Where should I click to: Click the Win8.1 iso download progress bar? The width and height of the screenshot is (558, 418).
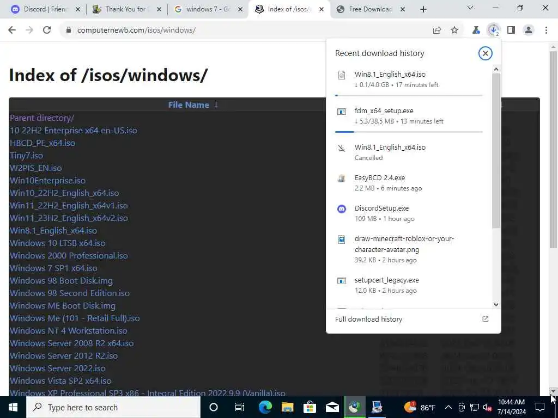(409, 95)
